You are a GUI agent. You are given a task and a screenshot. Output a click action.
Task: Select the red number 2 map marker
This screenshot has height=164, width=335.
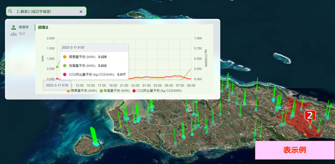310,116
